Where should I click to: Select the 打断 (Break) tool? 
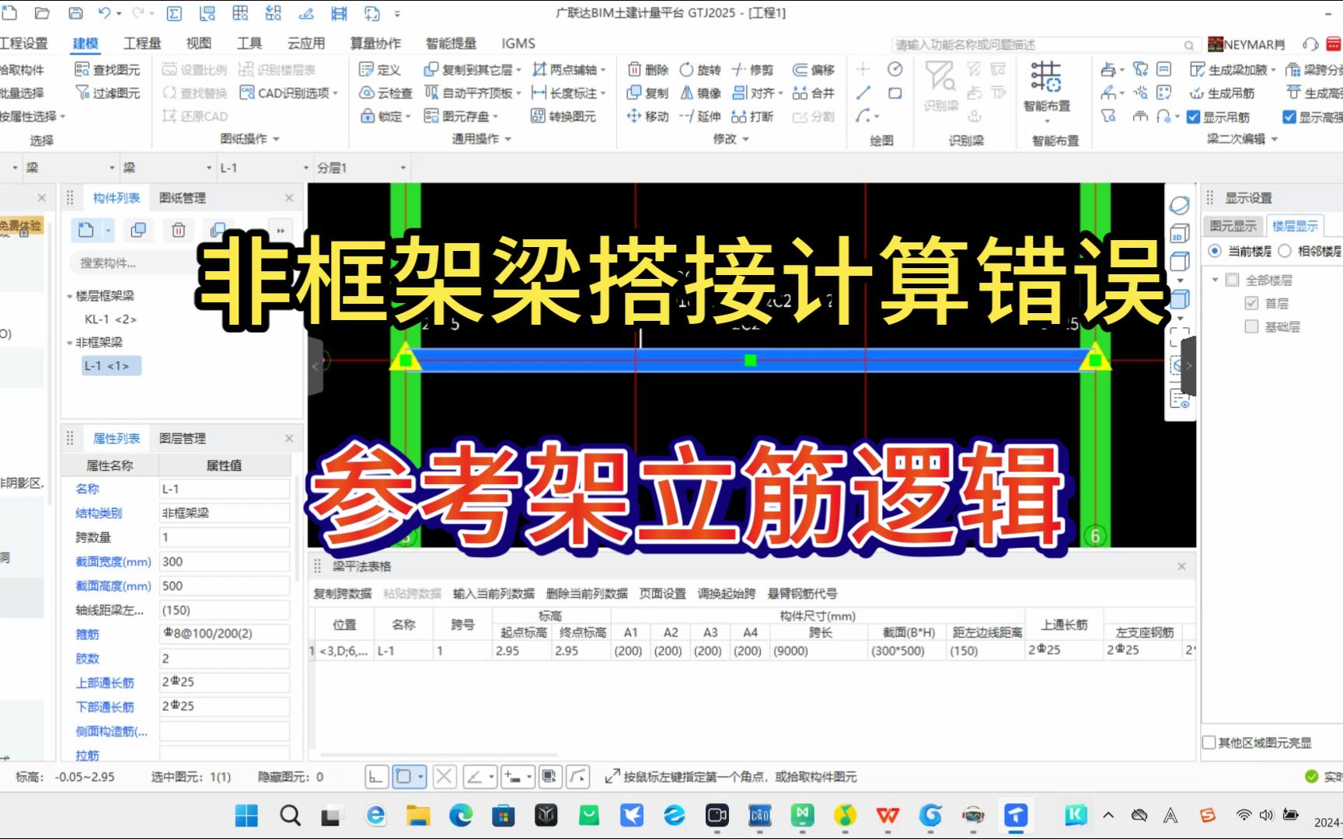point(752,117)
